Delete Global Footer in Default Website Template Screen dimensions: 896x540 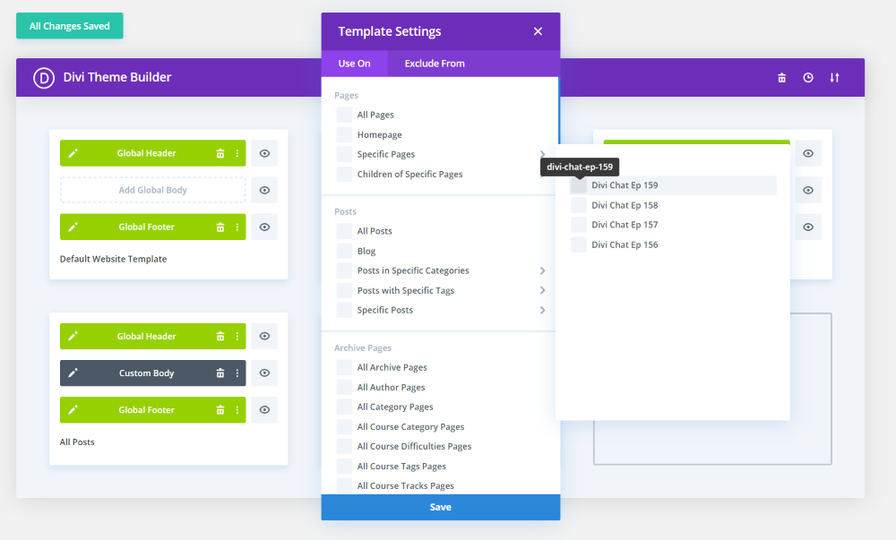220,227
